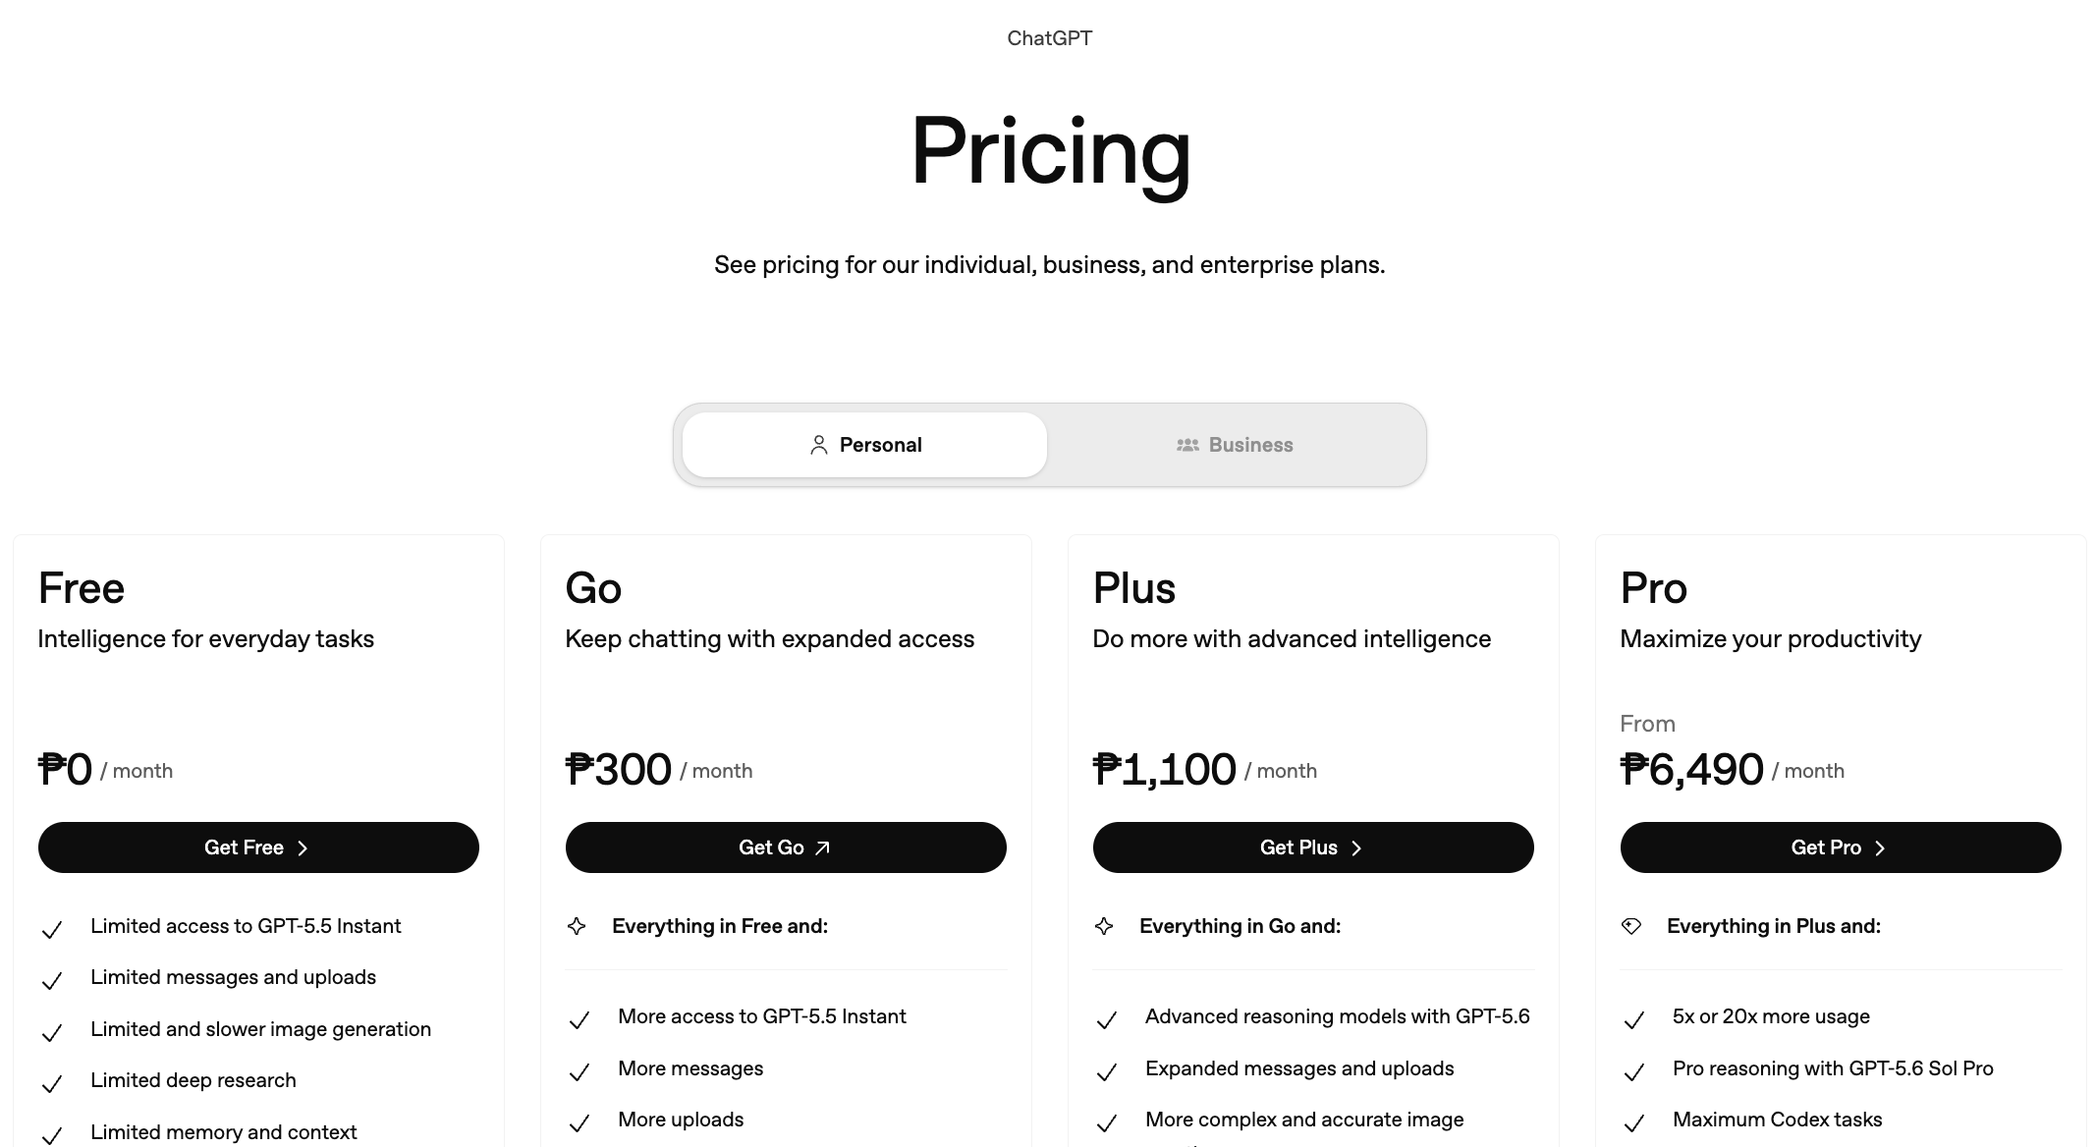The height and width of the screenshot is (1147, 2096).
Task: Click checkmark beside 5x or 20x more usage
Action: tap(1634, 1020)
